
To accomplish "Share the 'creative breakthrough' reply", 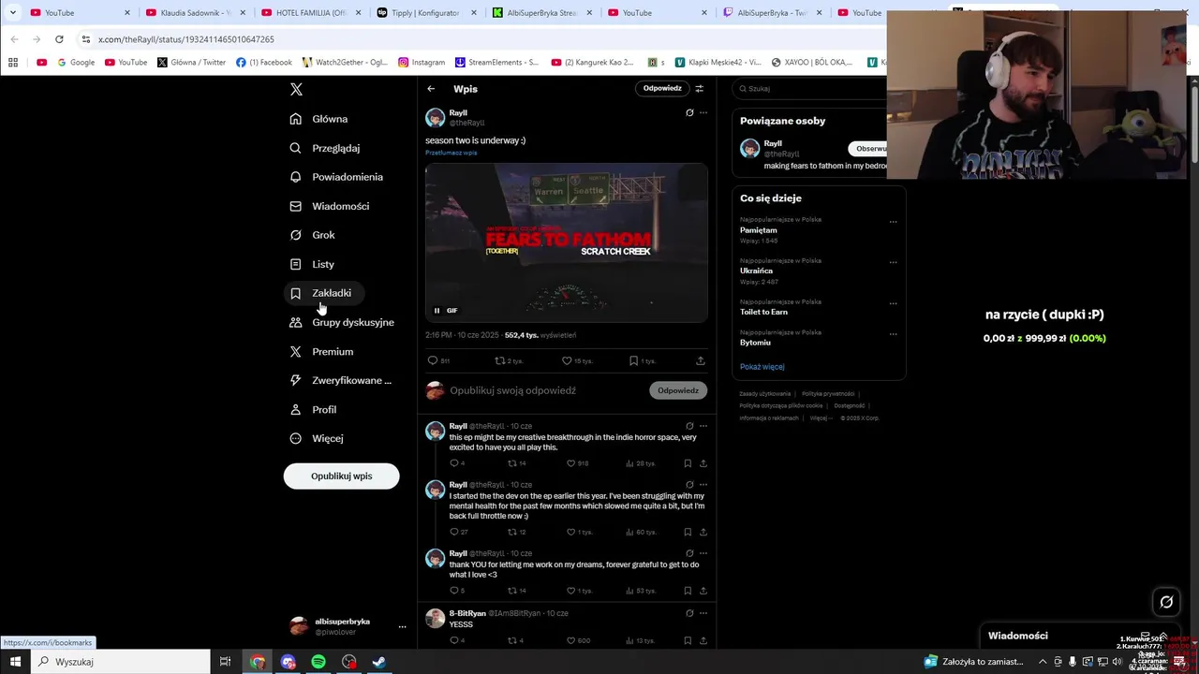I will click(703, 463).
